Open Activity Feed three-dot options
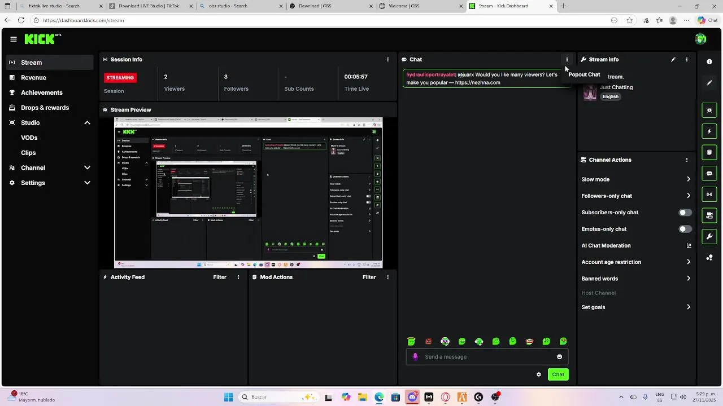Screen dimensions: 723x406 tap(238, 277)
